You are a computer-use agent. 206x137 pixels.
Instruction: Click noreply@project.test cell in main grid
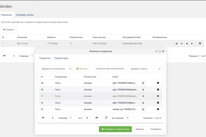(132, 43)
